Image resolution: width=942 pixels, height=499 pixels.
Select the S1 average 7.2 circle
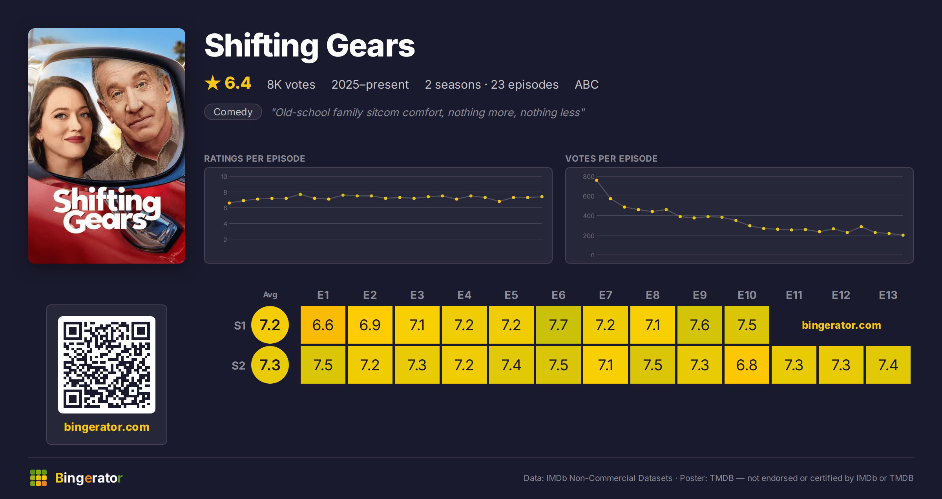(270, 325)
